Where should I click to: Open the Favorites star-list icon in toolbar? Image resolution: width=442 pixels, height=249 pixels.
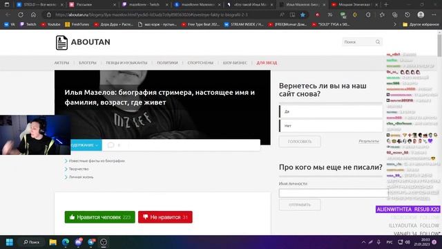[x=382, y=15]
